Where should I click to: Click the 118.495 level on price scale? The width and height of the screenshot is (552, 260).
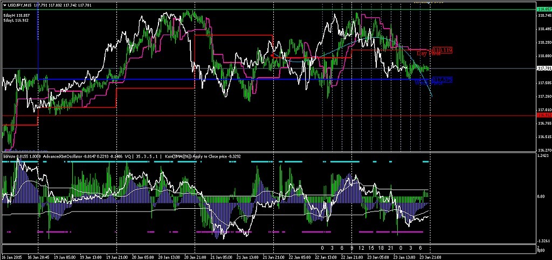(544, 29)
